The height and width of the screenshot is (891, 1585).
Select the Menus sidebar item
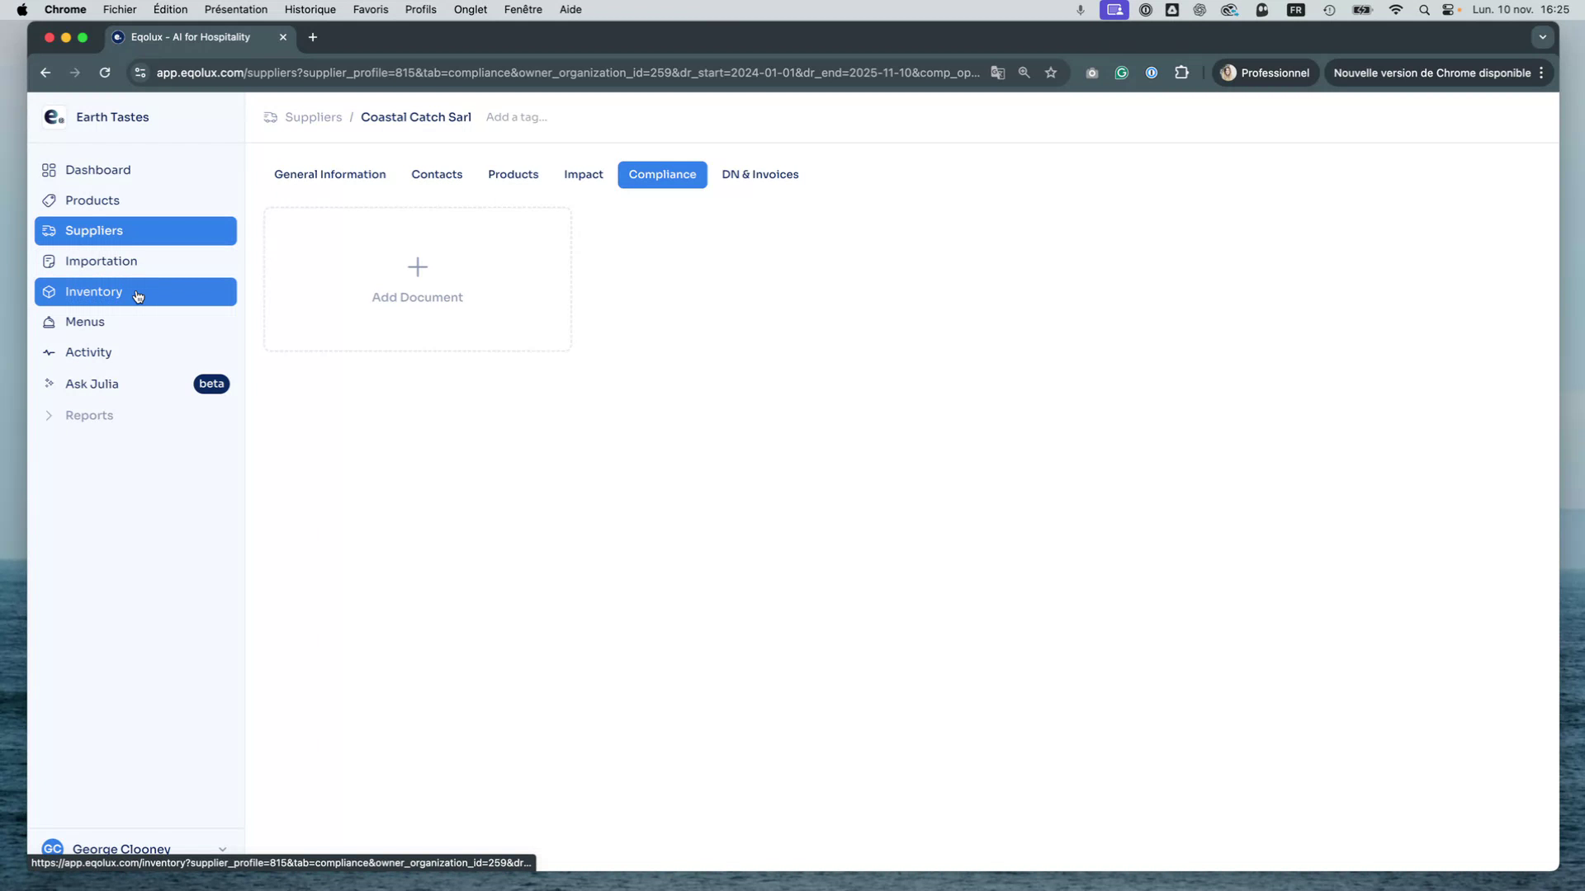pos(84,322)
